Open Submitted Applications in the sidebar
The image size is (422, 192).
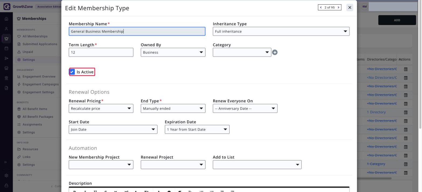coord(40,44)
